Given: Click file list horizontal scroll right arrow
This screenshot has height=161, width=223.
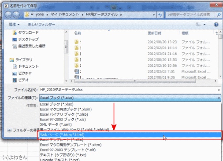Looking at the screenshot, I should [x=216, y=81].
